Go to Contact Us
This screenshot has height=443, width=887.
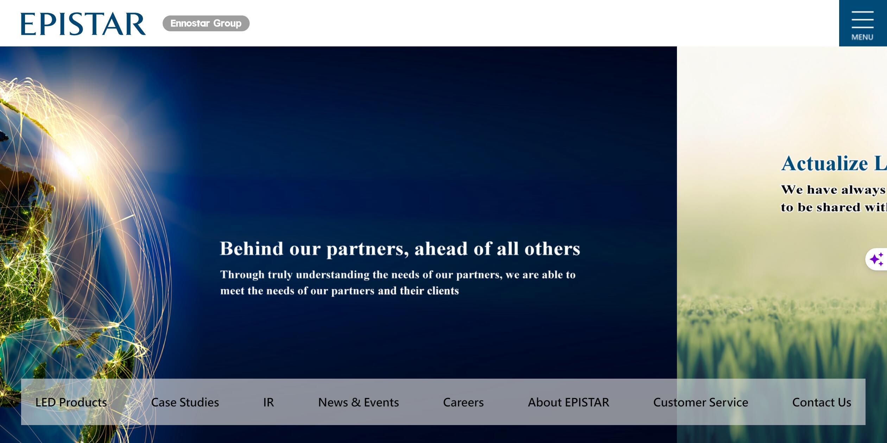point(822,402)
